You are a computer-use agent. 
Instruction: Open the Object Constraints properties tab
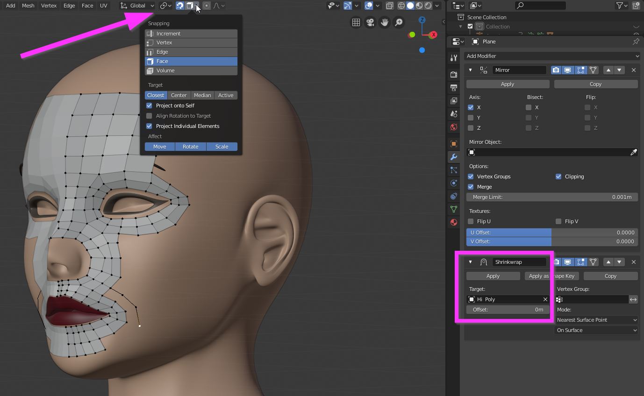[x=454, y=196]
